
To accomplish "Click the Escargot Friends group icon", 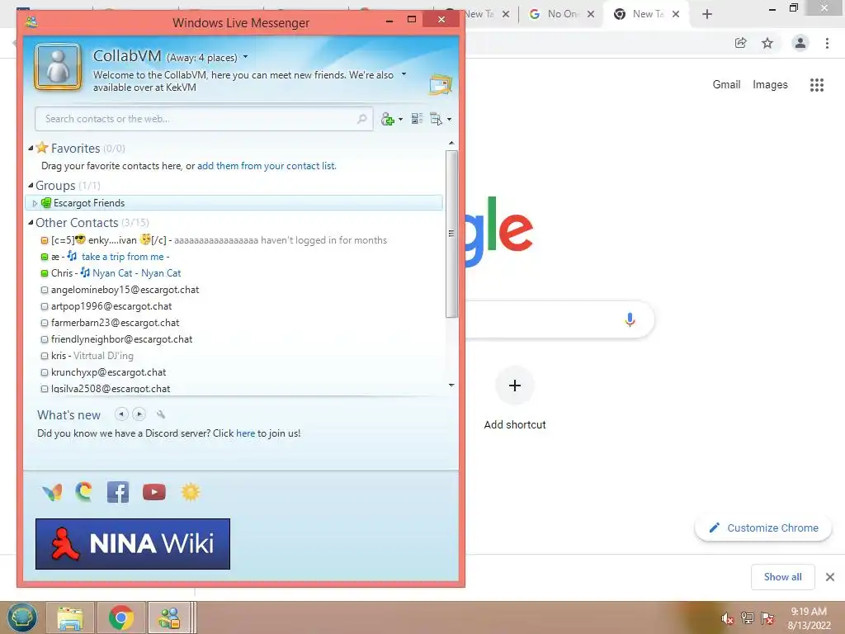I will click(x=46, y=203).
